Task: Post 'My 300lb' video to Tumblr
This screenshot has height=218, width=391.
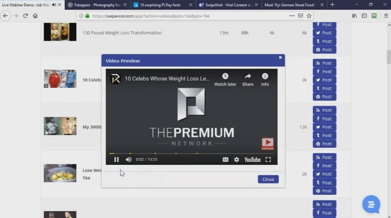Action: pos(324,136)
